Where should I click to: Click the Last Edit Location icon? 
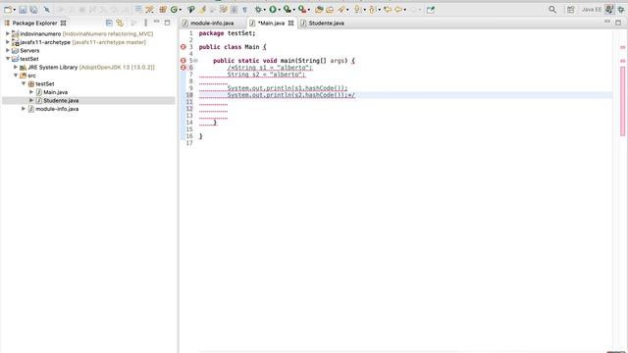(x=388, y=9)
